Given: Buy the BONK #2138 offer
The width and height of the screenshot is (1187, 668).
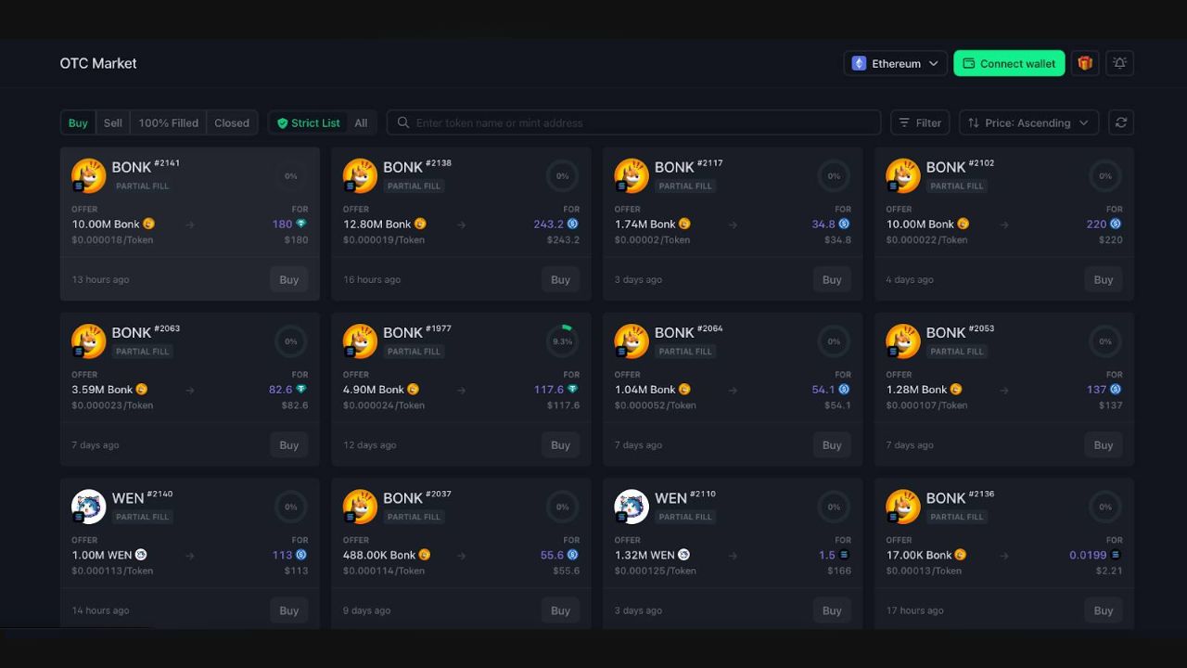Looking at the screenshot, I should tap(560, 279).
